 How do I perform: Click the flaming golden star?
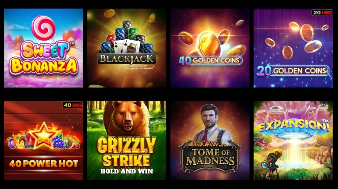click(x=43, y=135)
